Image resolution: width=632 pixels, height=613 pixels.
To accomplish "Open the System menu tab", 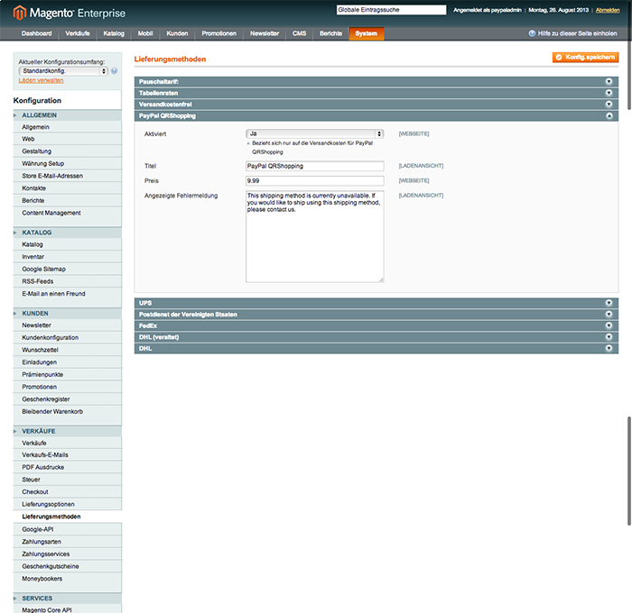I will click(x=366, y=33).
